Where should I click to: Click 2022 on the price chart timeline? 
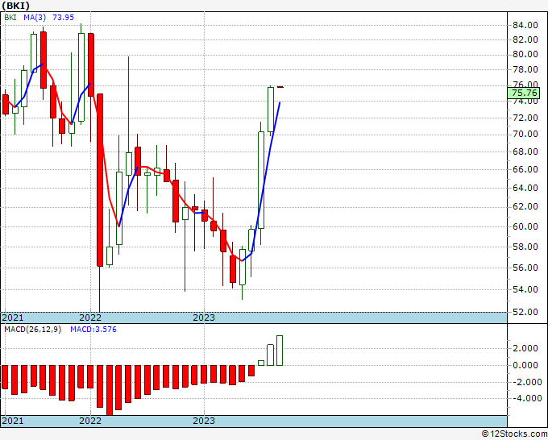90,318
